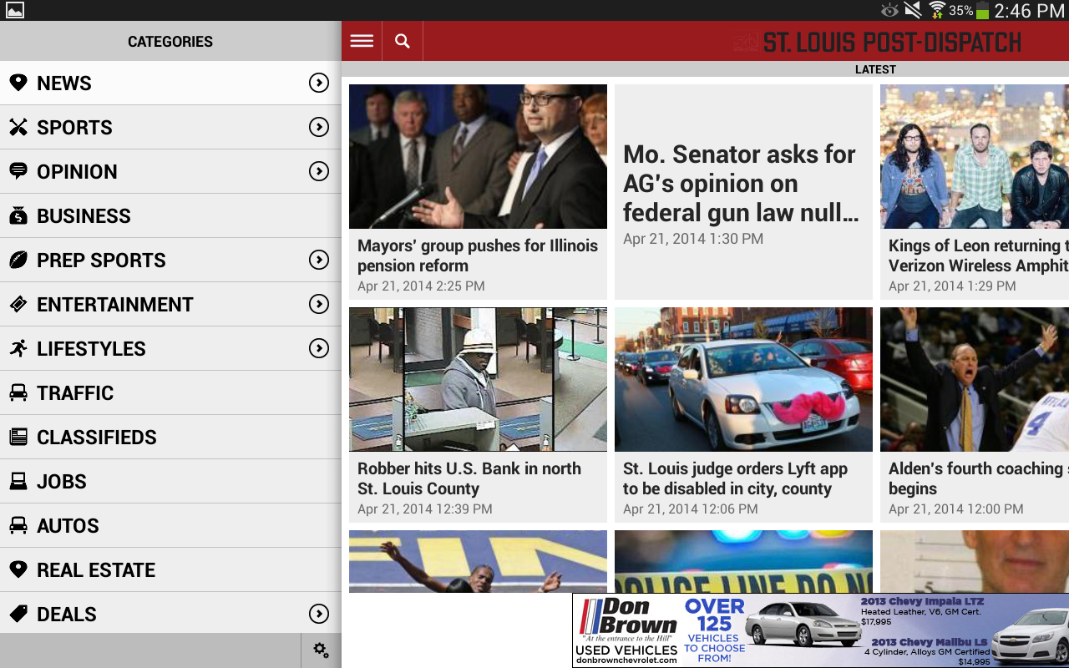Expand the Deals category arrow

pos(319,614)
